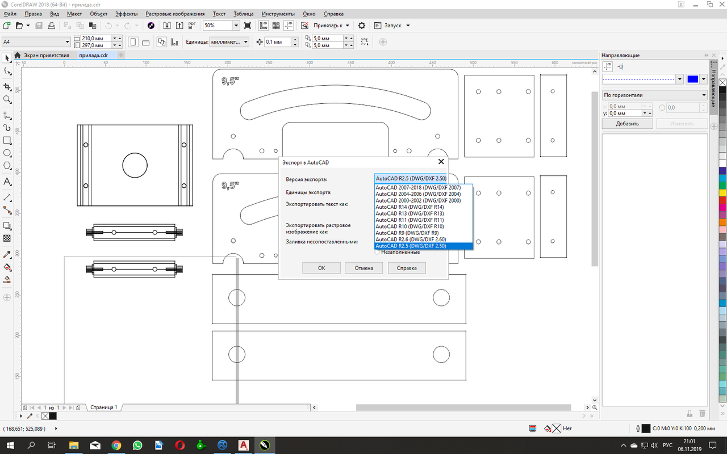727x454 pixels.
Task: Toggle guidelines visibility in Направляющие docker
Action: point(608,66)
